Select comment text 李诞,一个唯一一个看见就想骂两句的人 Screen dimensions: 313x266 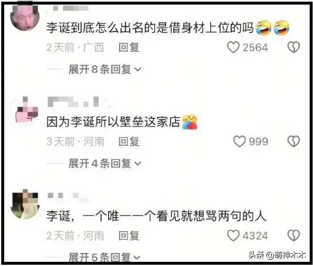(x=156, y=216)
